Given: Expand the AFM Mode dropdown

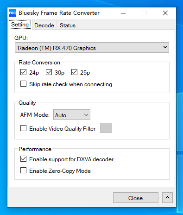Looking at the screenshot, I should coord(72,115).
